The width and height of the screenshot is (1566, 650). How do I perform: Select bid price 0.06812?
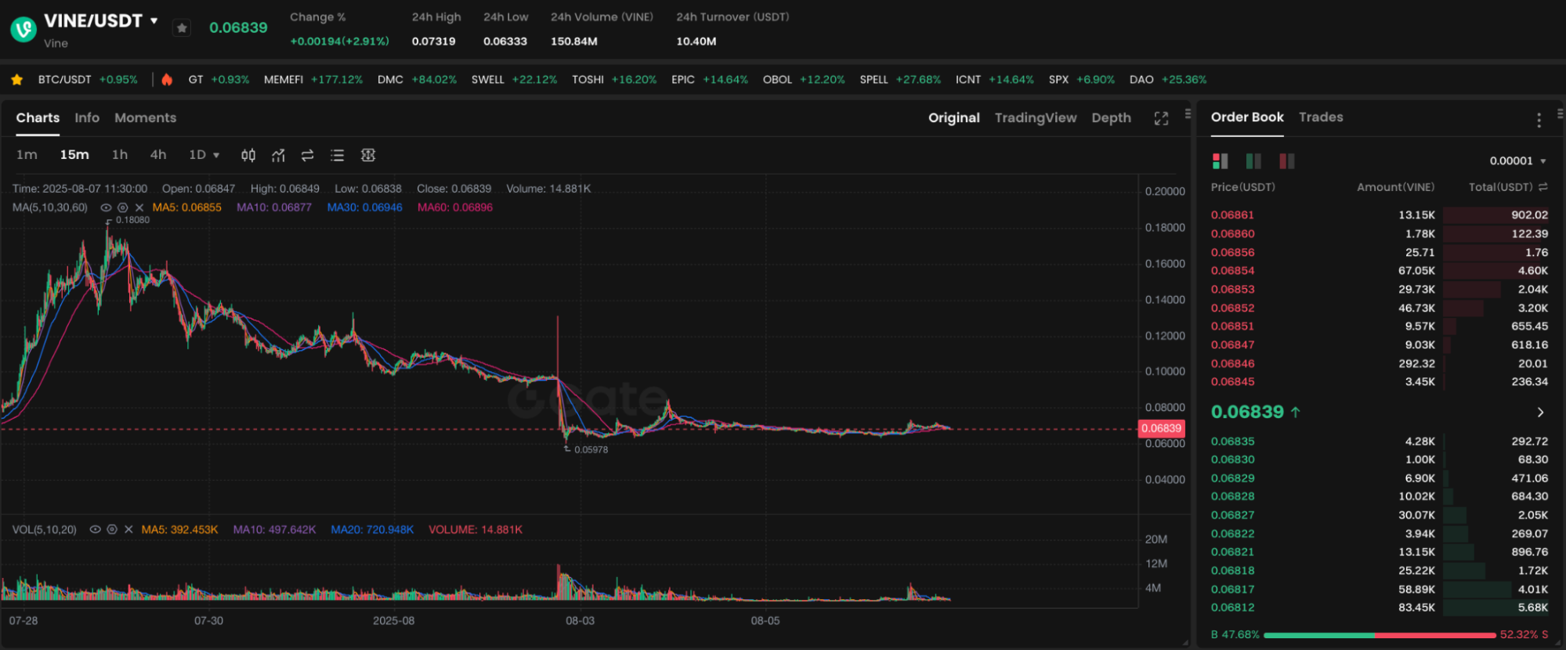pyautogui.click(x=1232, y=608)
